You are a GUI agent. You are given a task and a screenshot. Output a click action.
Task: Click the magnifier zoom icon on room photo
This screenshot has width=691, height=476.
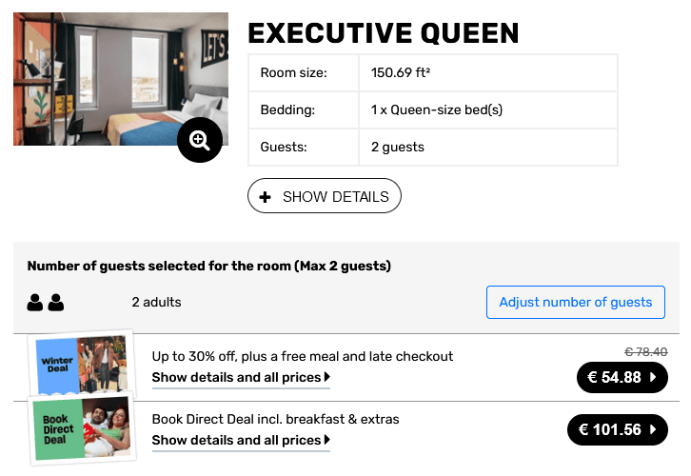200,141
